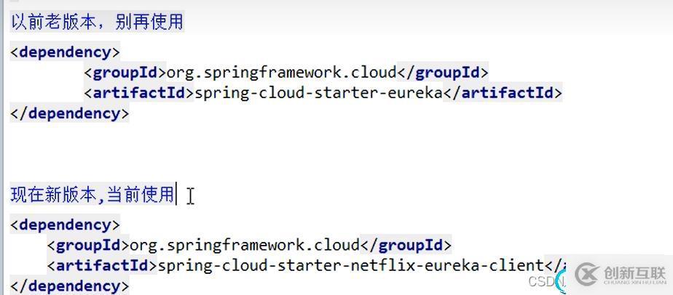
Task: Click org.springframework.cloud in the old-version block
Action: [281, 73]
